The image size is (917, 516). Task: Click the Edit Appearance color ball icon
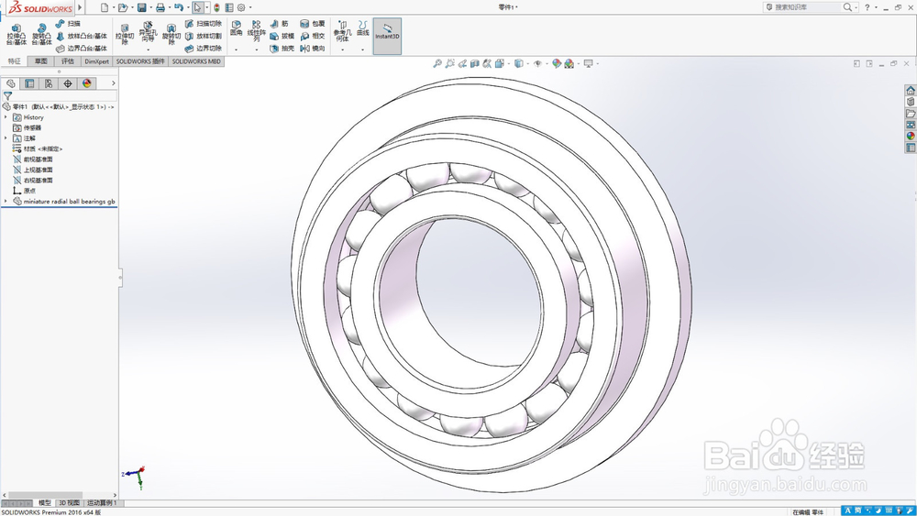(x=557, y=63)
